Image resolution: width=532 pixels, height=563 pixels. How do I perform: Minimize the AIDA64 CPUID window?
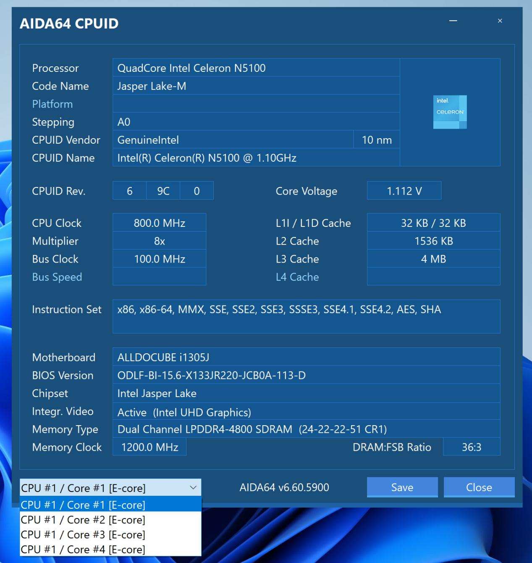453,21
